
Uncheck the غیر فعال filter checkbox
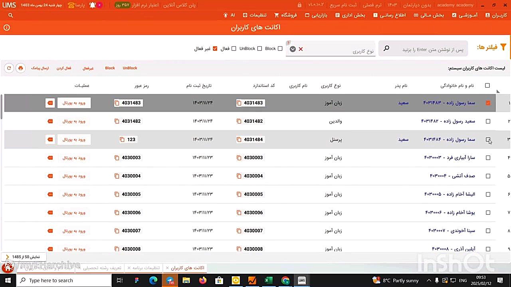(215, 49)
